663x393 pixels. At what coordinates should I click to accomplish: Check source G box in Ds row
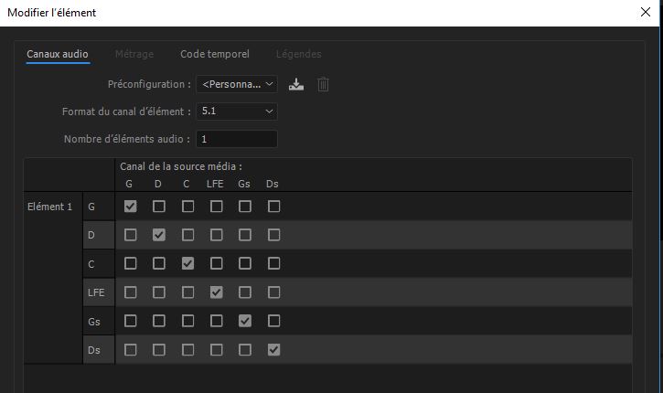click(x=131, y=349)
